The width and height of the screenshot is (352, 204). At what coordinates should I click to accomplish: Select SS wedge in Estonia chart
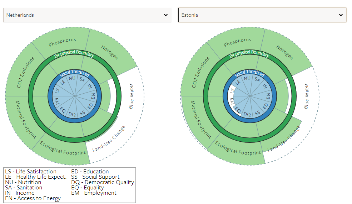point(258,113)
